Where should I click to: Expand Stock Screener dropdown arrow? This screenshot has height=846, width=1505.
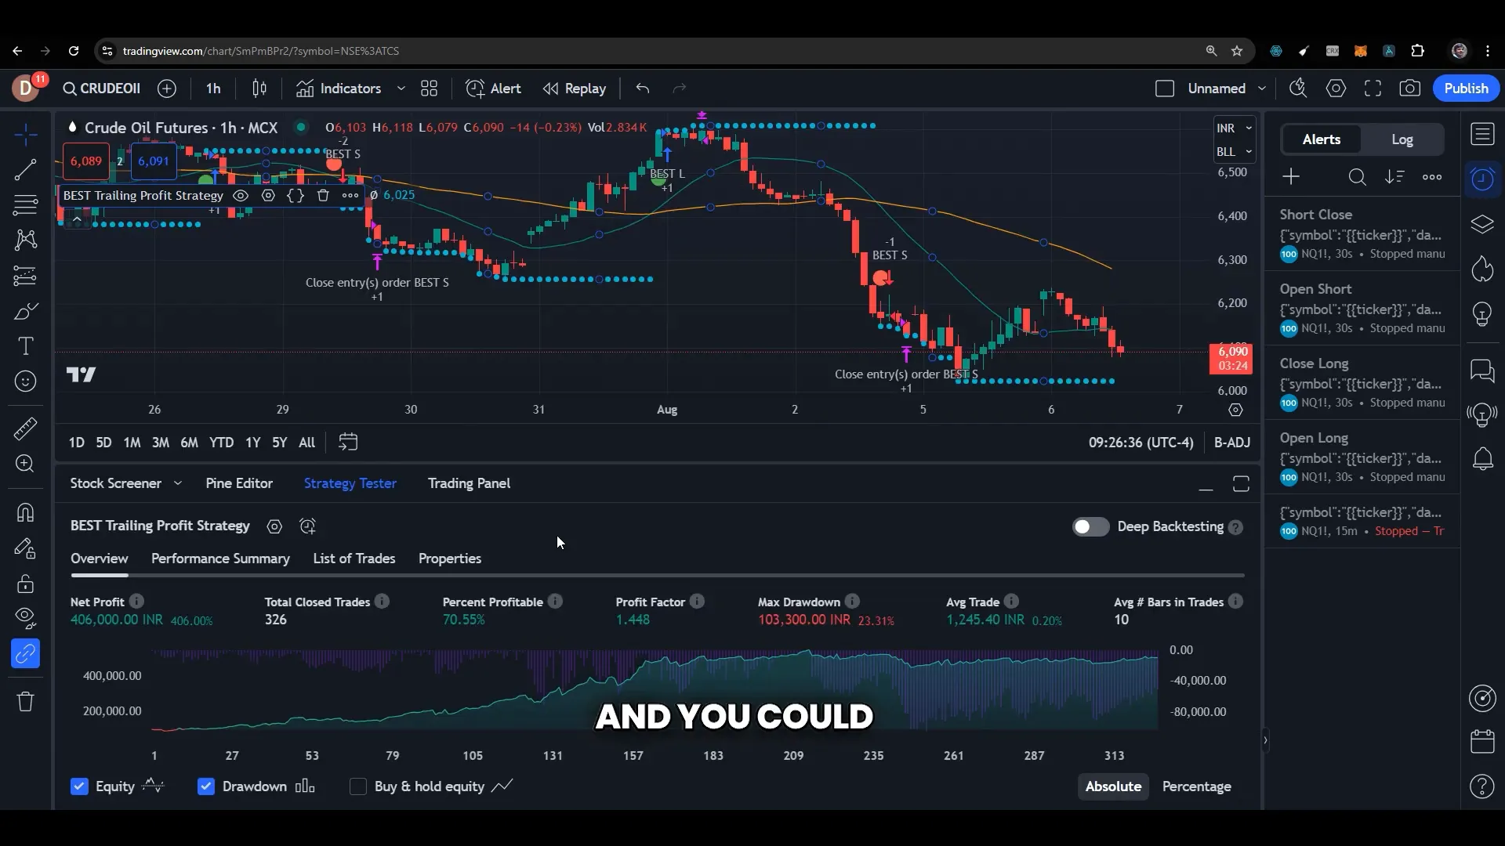click(x=177, y=483)
